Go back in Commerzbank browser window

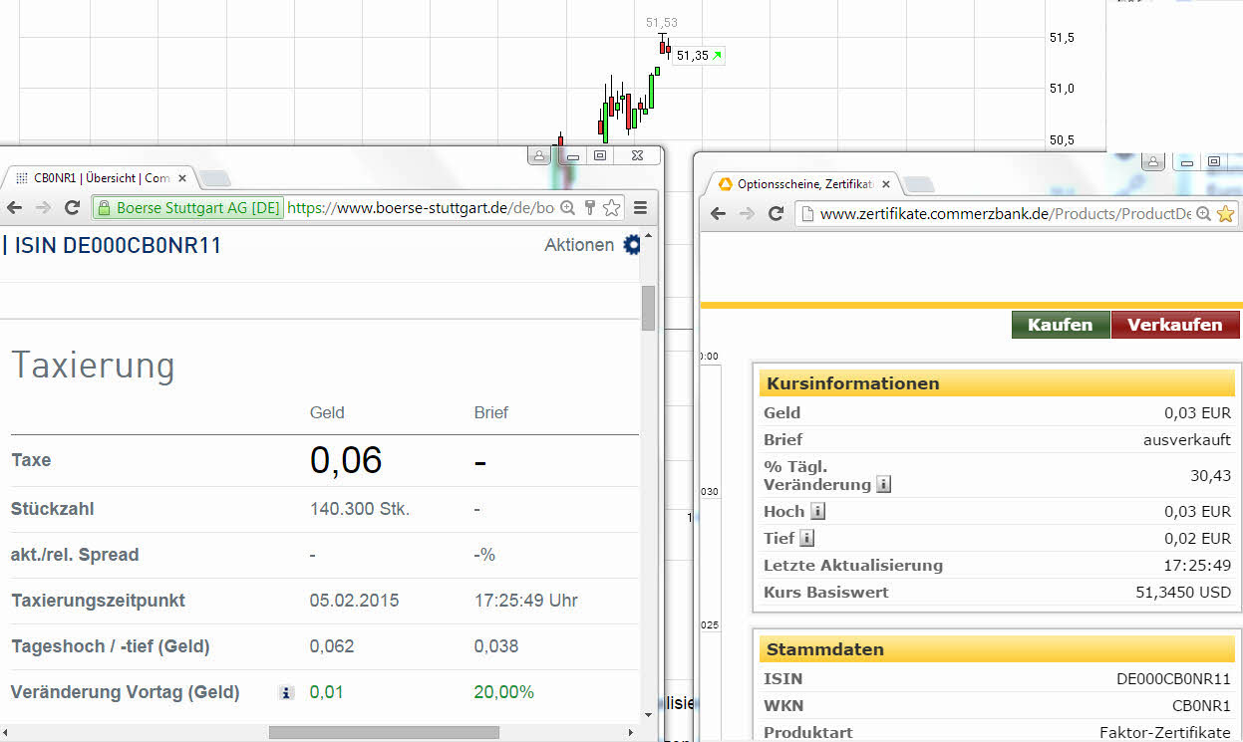point(718,213)
